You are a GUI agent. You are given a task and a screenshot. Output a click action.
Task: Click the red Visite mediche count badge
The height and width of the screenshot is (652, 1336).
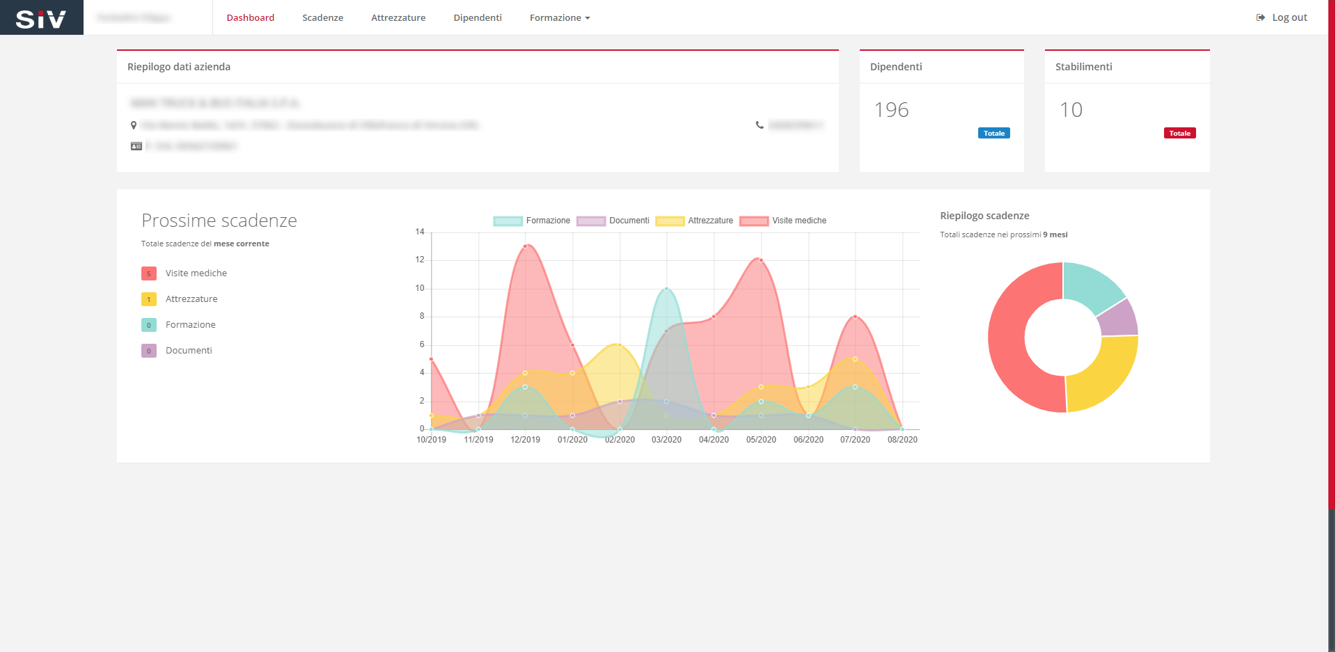[149, 273]
